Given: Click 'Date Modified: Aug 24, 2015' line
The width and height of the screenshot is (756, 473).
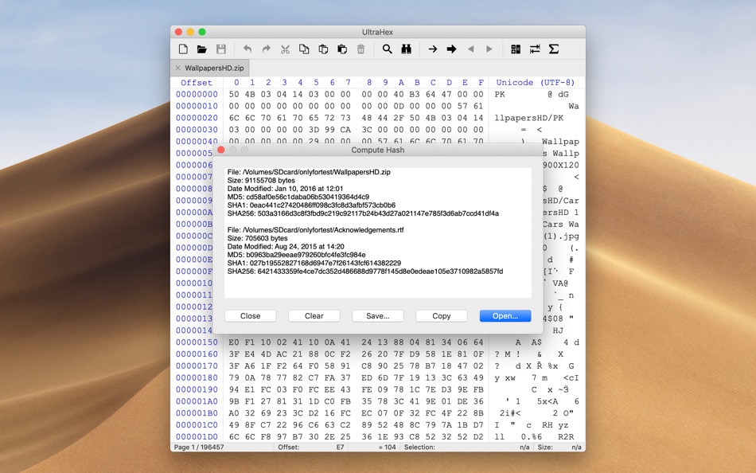Looking at the screenshot, I should coord(286,247).
